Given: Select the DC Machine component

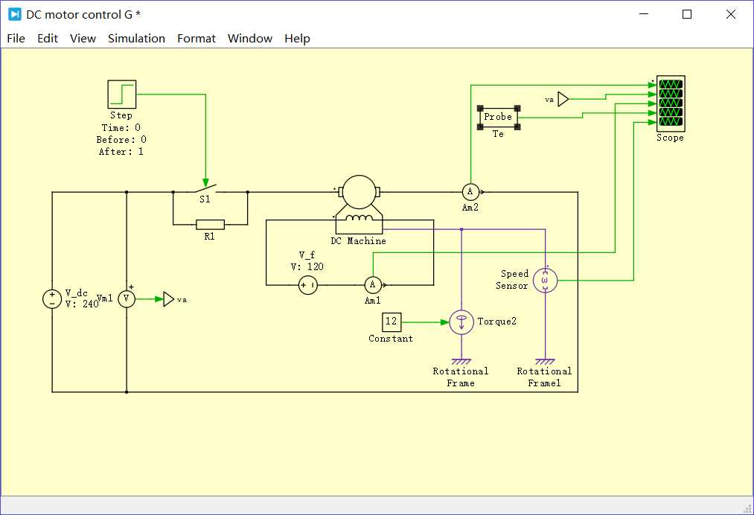Looking at the screenshot, I should click(x=360, y=205).
